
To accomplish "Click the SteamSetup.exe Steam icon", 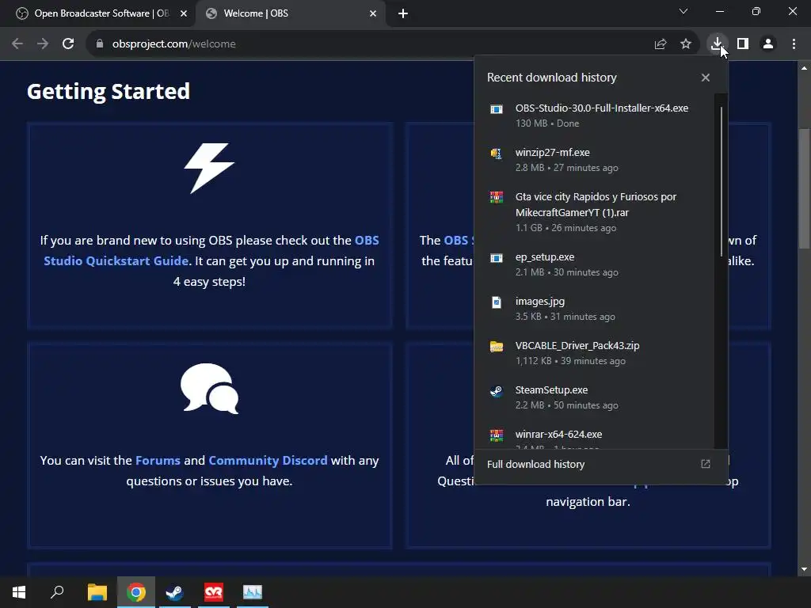I will coord(496,391).
